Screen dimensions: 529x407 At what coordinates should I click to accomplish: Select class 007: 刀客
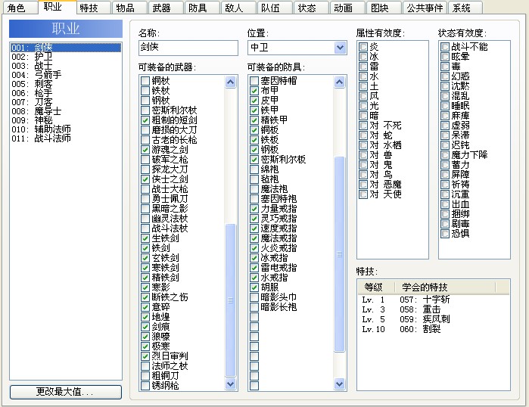[x=66, y=102]
